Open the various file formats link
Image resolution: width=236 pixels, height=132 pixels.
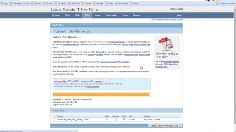[x=171, y=62]
